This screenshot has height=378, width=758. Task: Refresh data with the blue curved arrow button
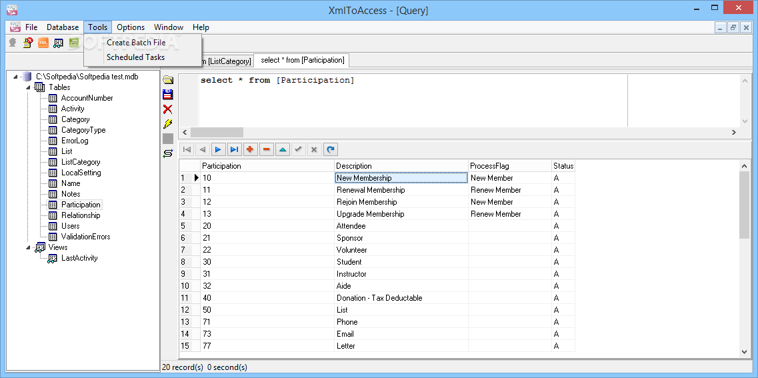tap(330, 149)
